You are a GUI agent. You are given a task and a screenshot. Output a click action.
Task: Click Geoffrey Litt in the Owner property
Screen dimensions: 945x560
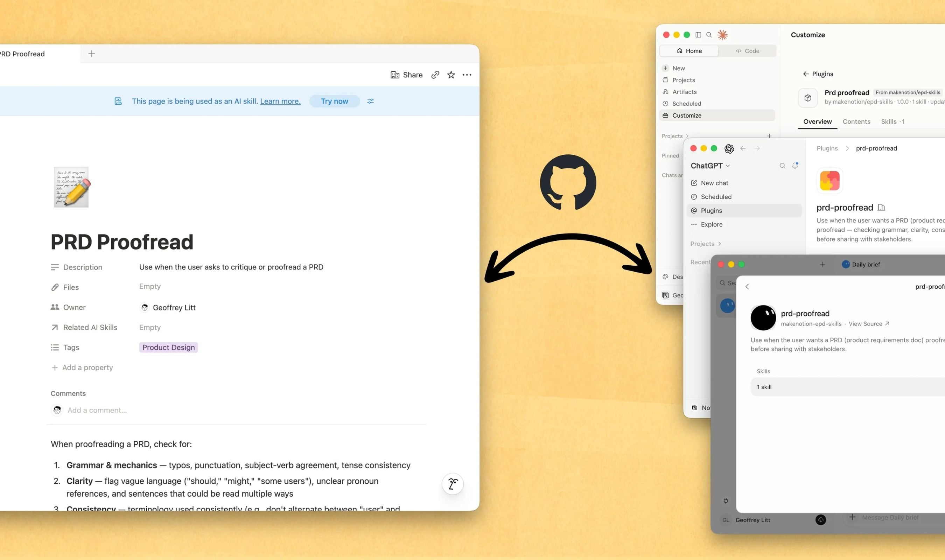point(168,308)
